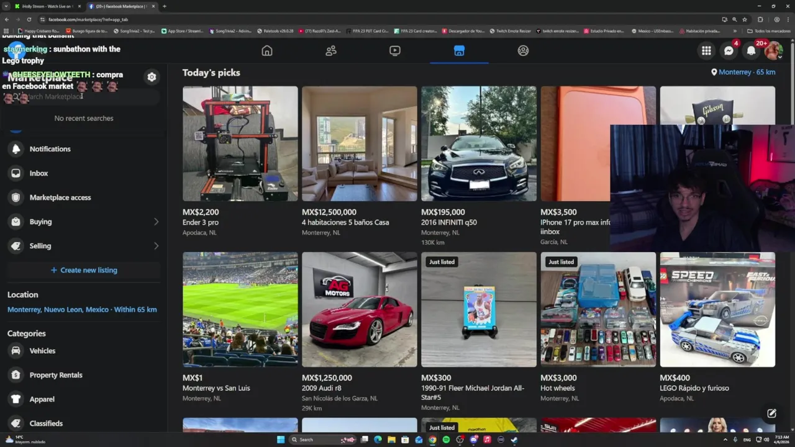
Task: Open the Todos los marcadores folder
Action: (x=768, y=30)
